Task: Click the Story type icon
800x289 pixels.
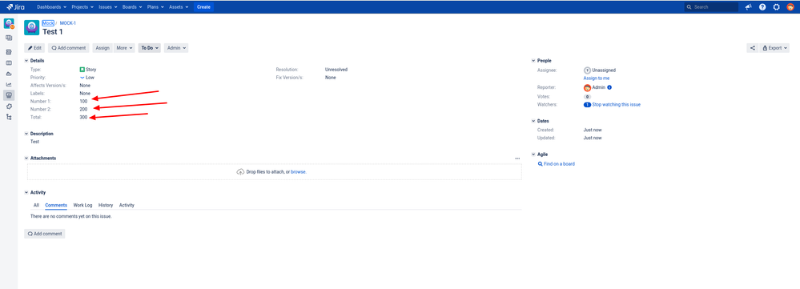Action: [82, 70]
